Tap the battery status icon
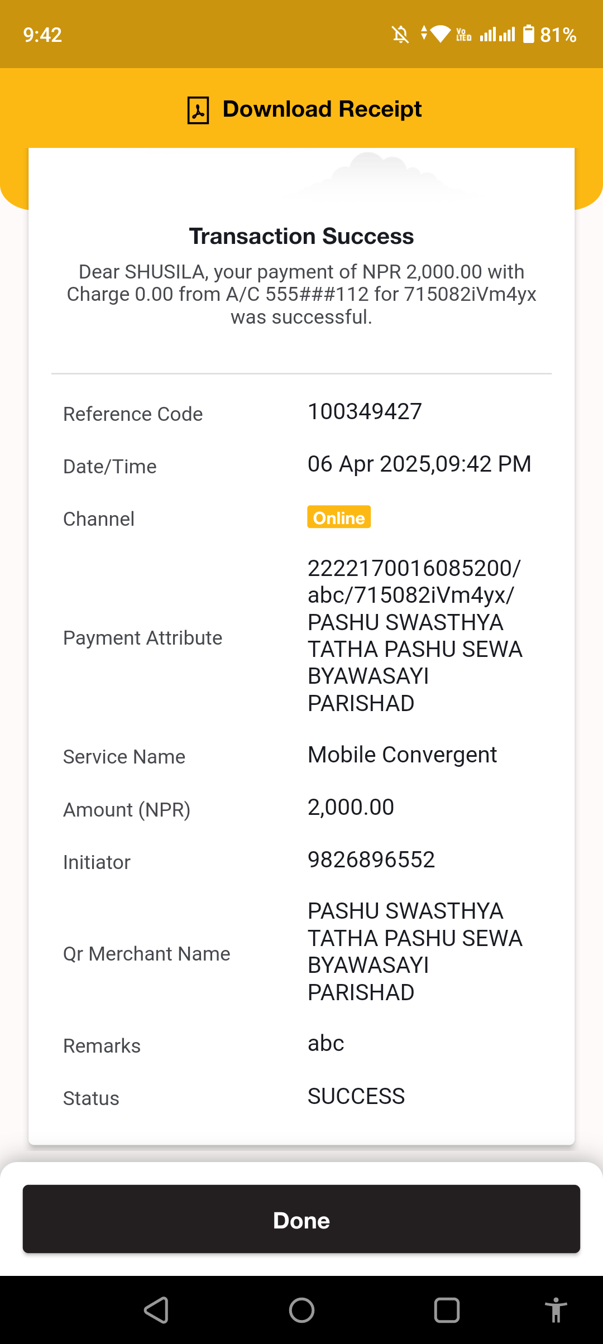This screenshot has height=1344, width=603. (x=528, y=34)
